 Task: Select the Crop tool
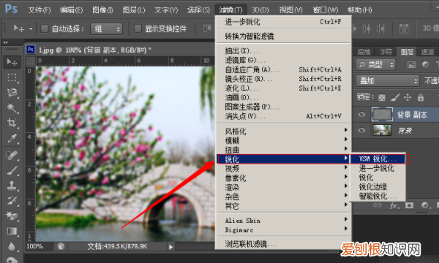[12, 123]
